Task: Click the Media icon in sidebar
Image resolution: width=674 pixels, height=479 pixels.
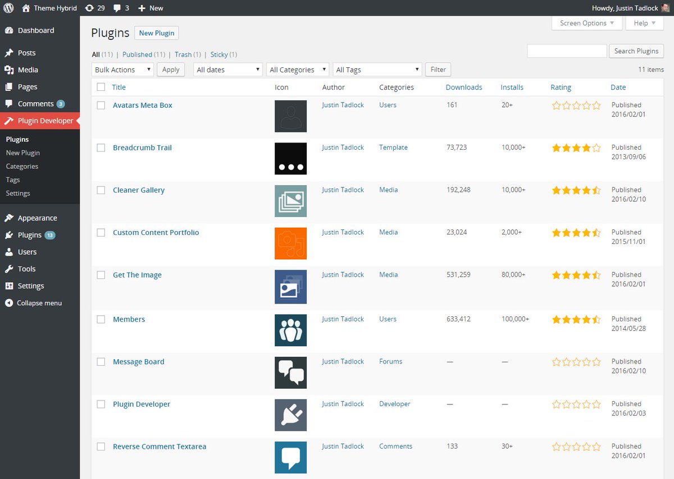Action: coord(9,70)
